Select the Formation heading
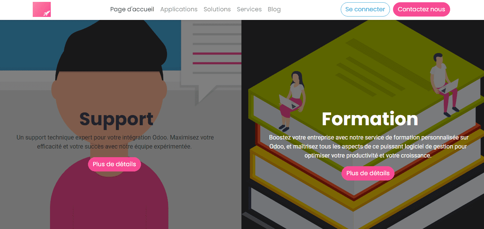Viewport: 484px width, 229px height. coord(370,119)
